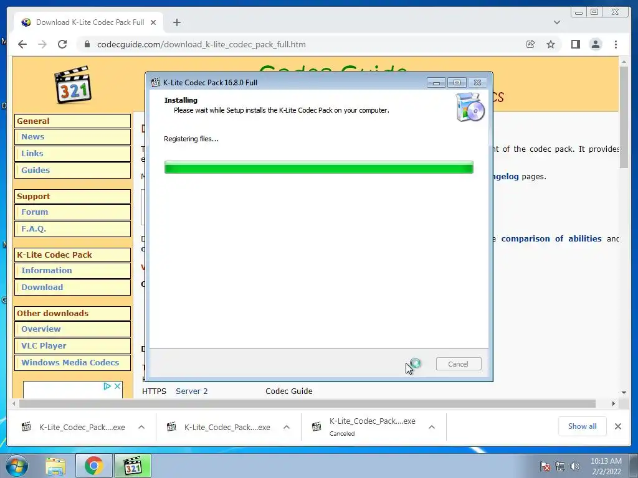The height and width of the screenshot is (478, 638).
Task: Open K-Lite Codec Pack Information
Action: pos(72,271)
